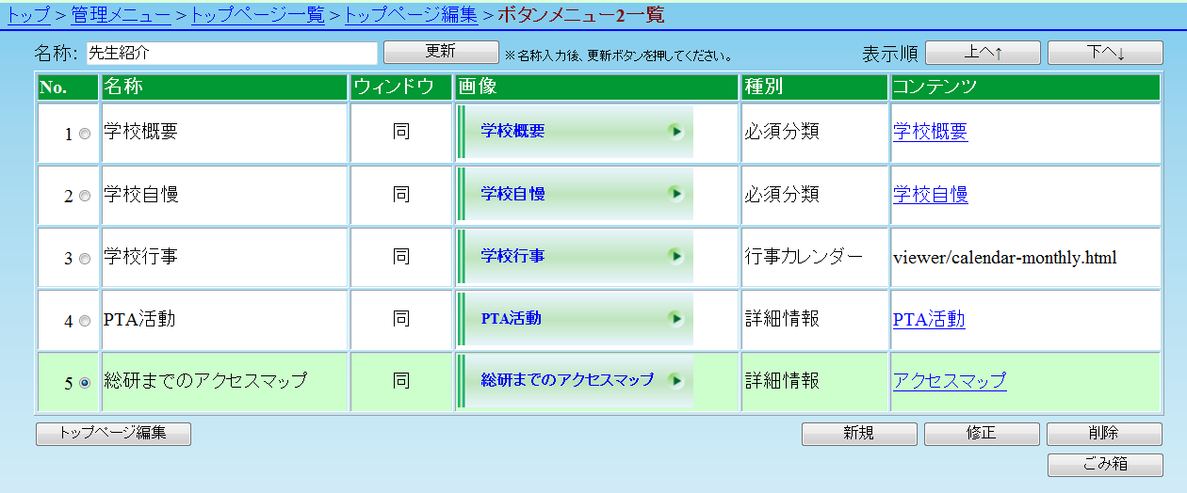Click the 学校自慢 name cell
Viewport: 1187px width, 493px height.
click(x=224, y=194)
